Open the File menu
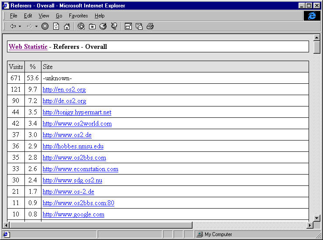Screen dimensions: 323x240 point(14,16)
